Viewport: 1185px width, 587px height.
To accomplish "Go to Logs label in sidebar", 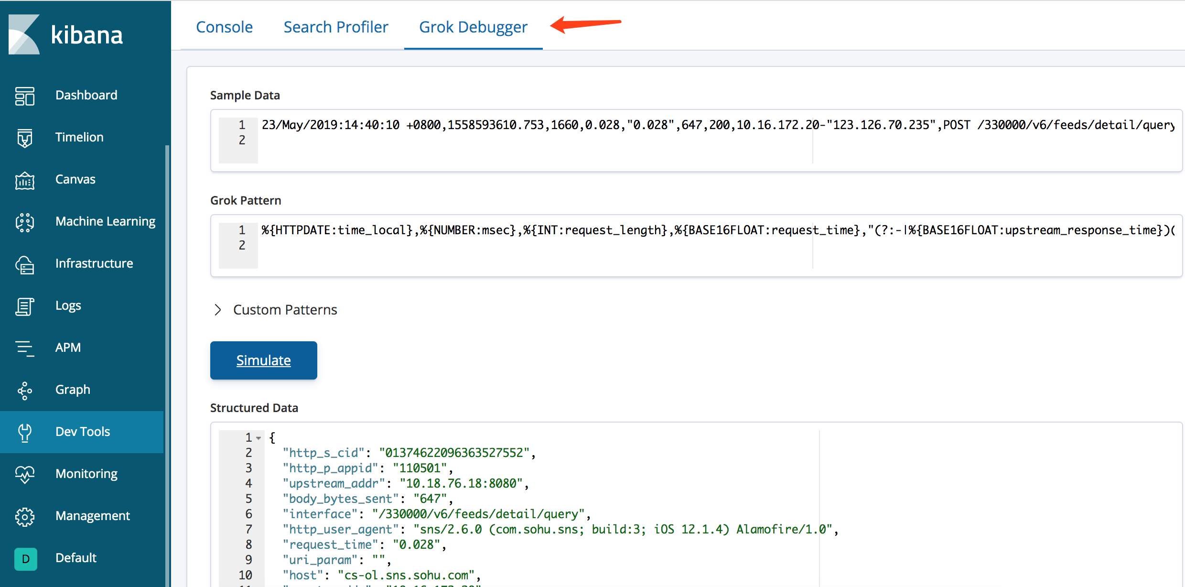I will [x=68, y=305].
